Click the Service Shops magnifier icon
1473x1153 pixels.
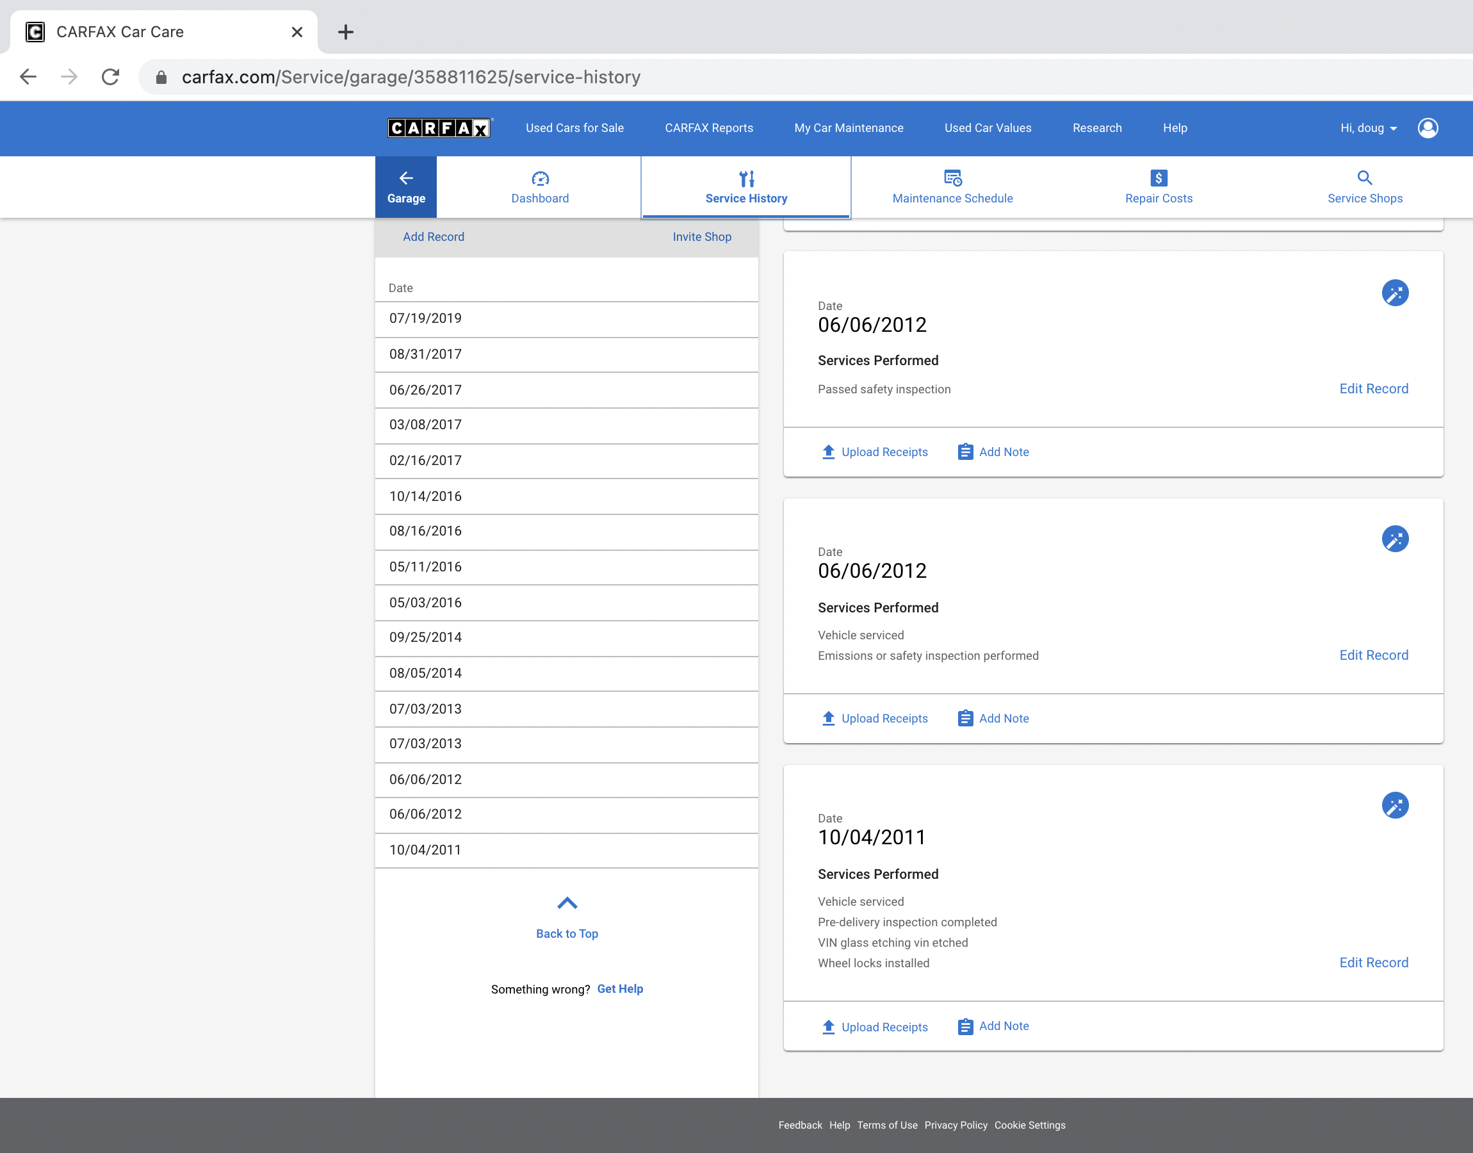[1364, 178]
